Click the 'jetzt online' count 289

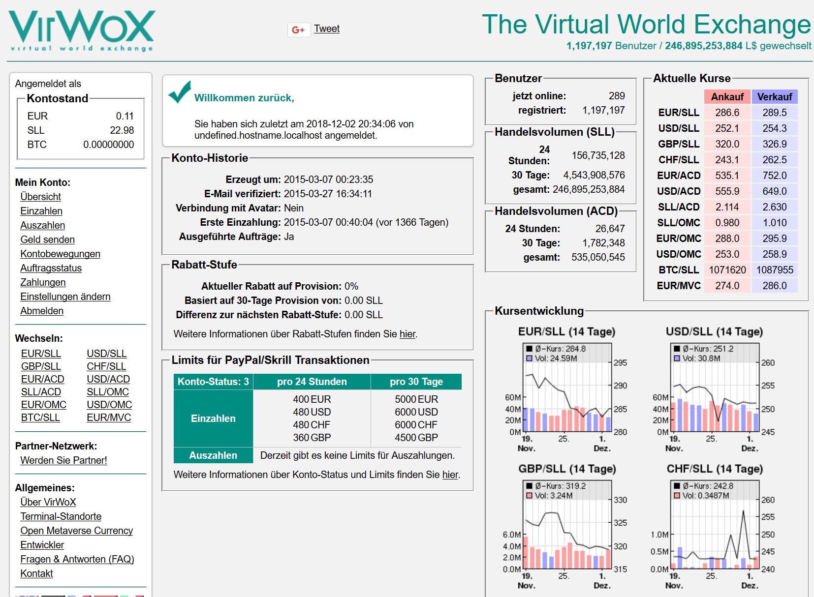pyautogui.click(x=617, y=96)
